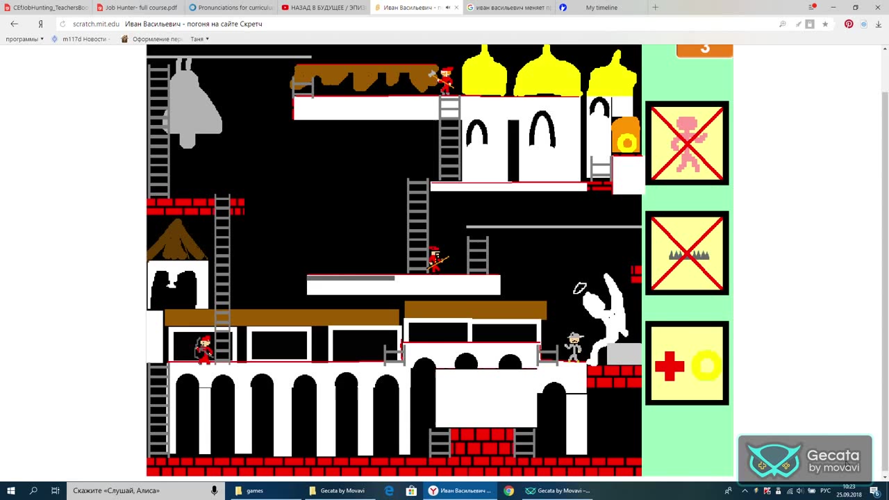
Task: Switch to the My timeline tab
Action: pos(601,8)
